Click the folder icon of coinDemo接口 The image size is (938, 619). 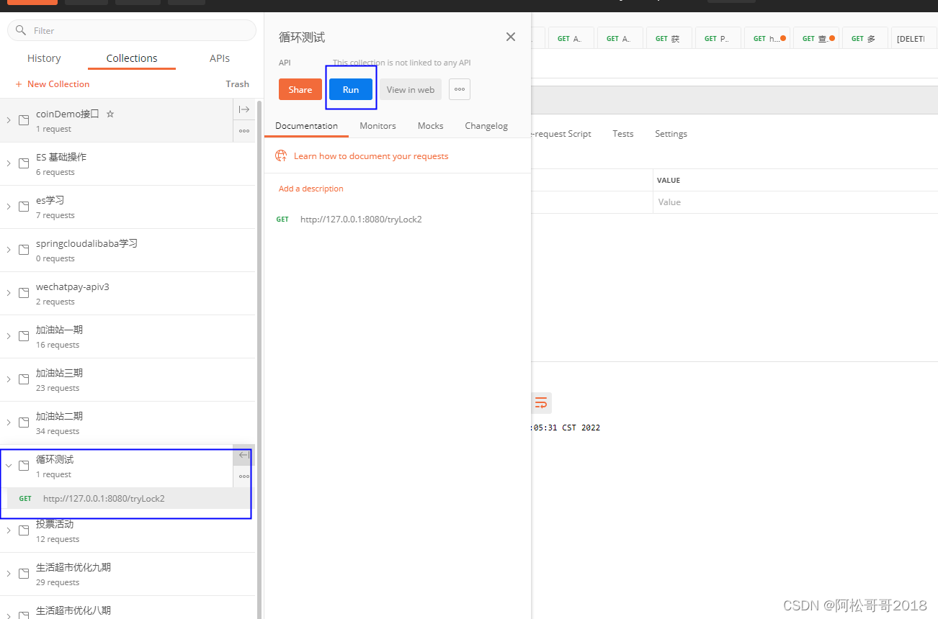point(24,120)
